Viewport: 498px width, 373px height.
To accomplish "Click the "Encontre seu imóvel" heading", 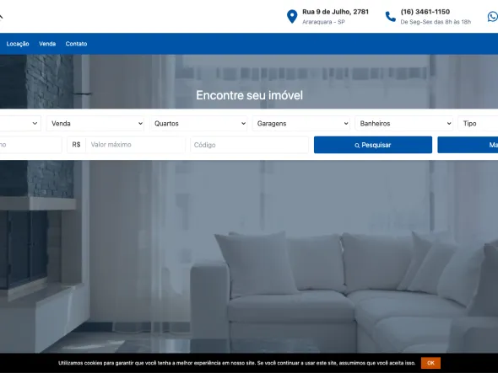I will (249, 95).
